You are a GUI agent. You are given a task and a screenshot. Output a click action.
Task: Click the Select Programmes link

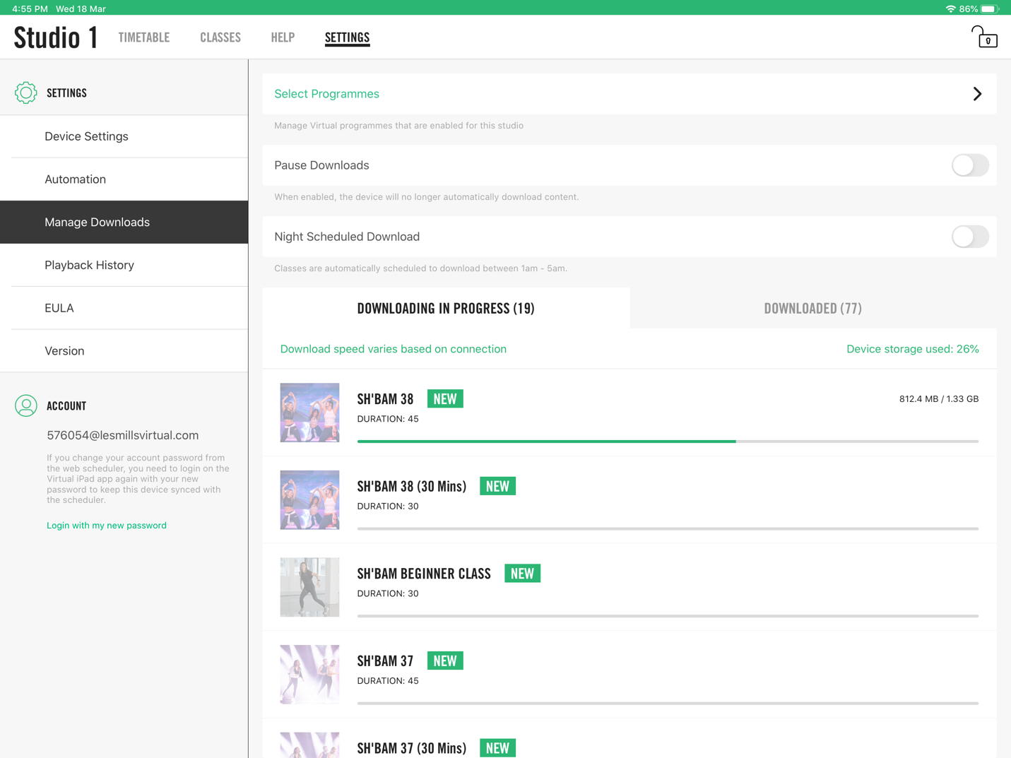[326, 94]
